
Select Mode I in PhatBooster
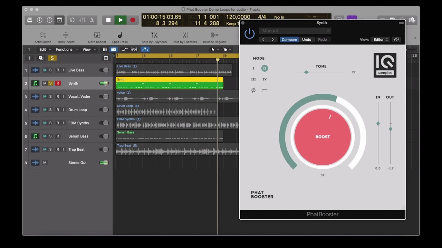point(253,68)
